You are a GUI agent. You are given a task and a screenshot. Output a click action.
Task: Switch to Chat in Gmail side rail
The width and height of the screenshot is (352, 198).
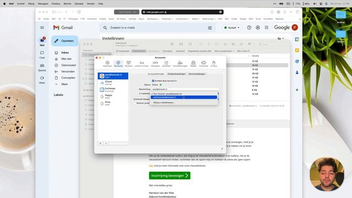pos(42,54)
